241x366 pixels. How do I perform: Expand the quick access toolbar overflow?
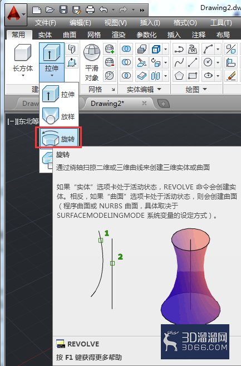(142, 10)
